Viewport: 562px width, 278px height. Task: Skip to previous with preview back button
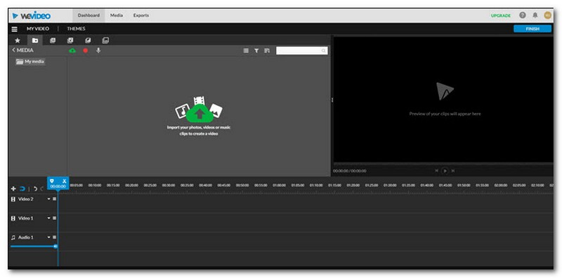pyautogui.click(x=436, y=171)
